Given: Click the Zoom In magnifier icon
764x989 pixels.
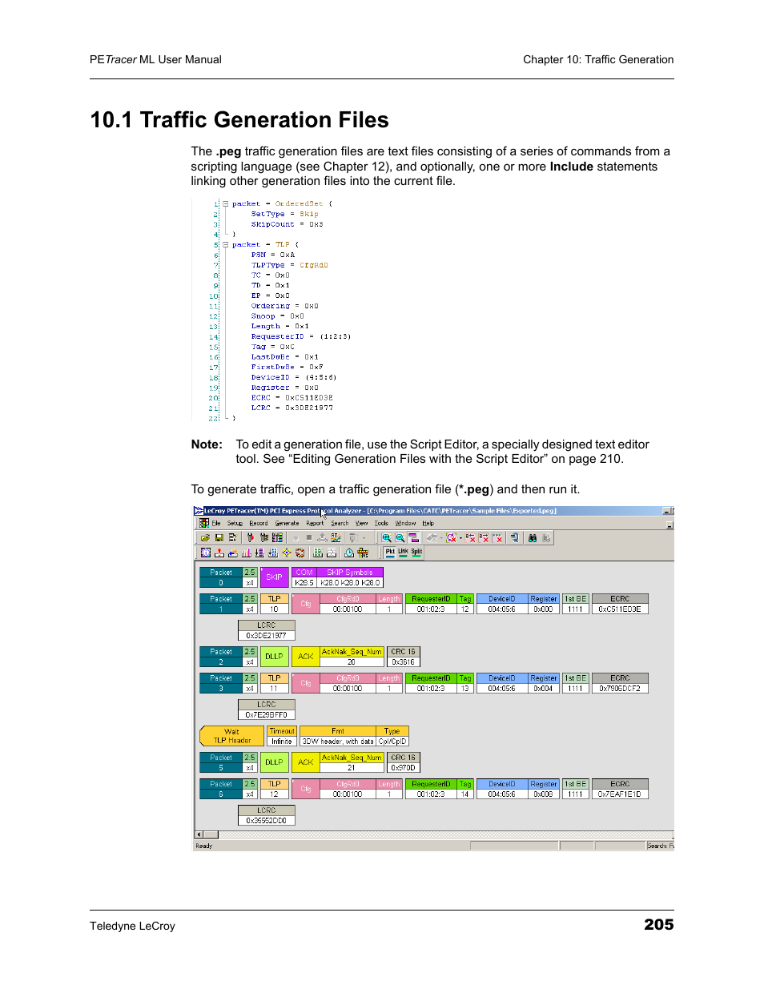Looking at the screenshot, I should pyautogui.click(x=386, y=538).
